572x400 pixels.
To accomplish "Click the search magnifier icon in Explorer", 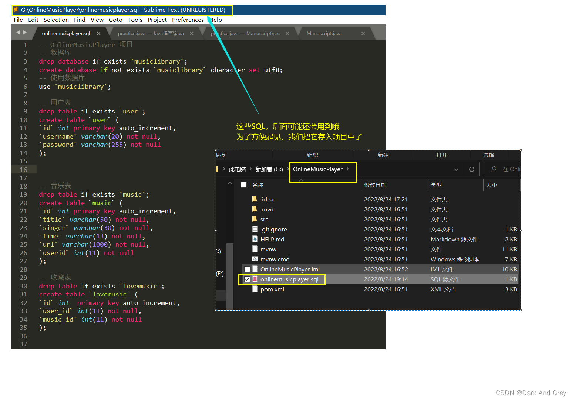I will tap(493, 169).
